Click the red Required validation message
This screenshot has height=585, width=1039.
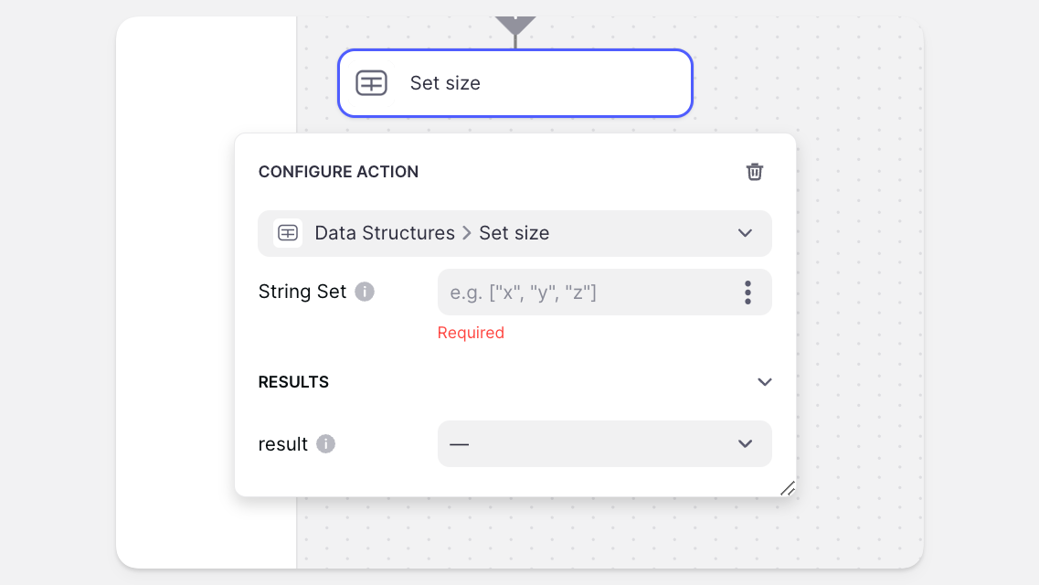pyautogui.click(x=471, y=333)
